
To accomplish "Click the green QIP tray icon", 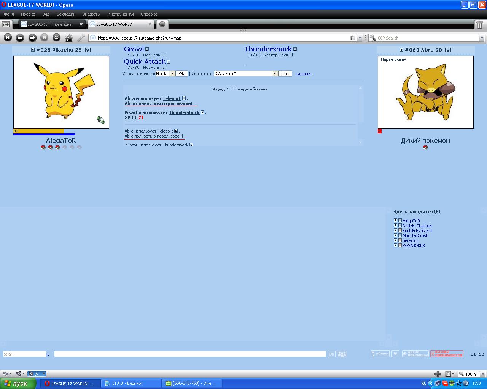I will click(x=452, y=384).
